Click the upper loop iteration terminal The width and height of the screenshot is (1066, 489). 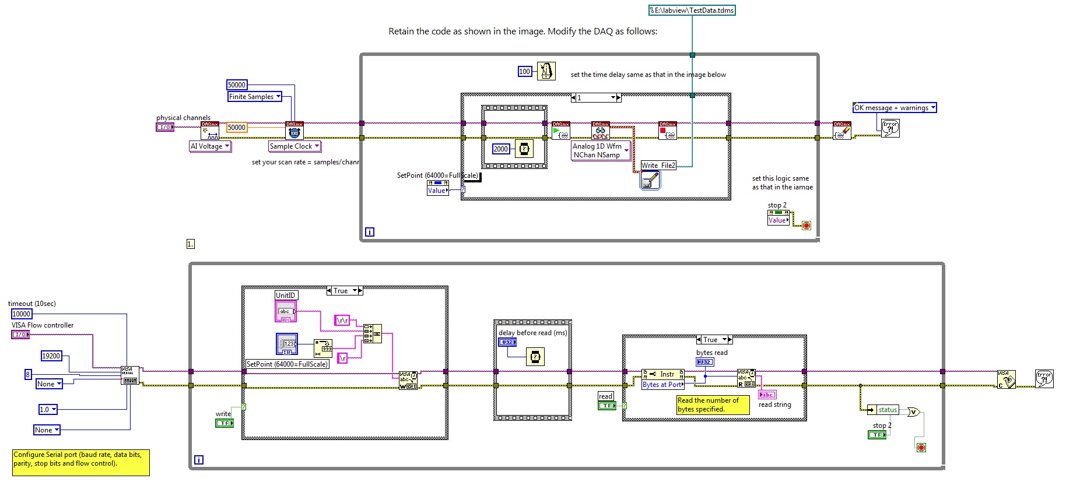(370, 232)
